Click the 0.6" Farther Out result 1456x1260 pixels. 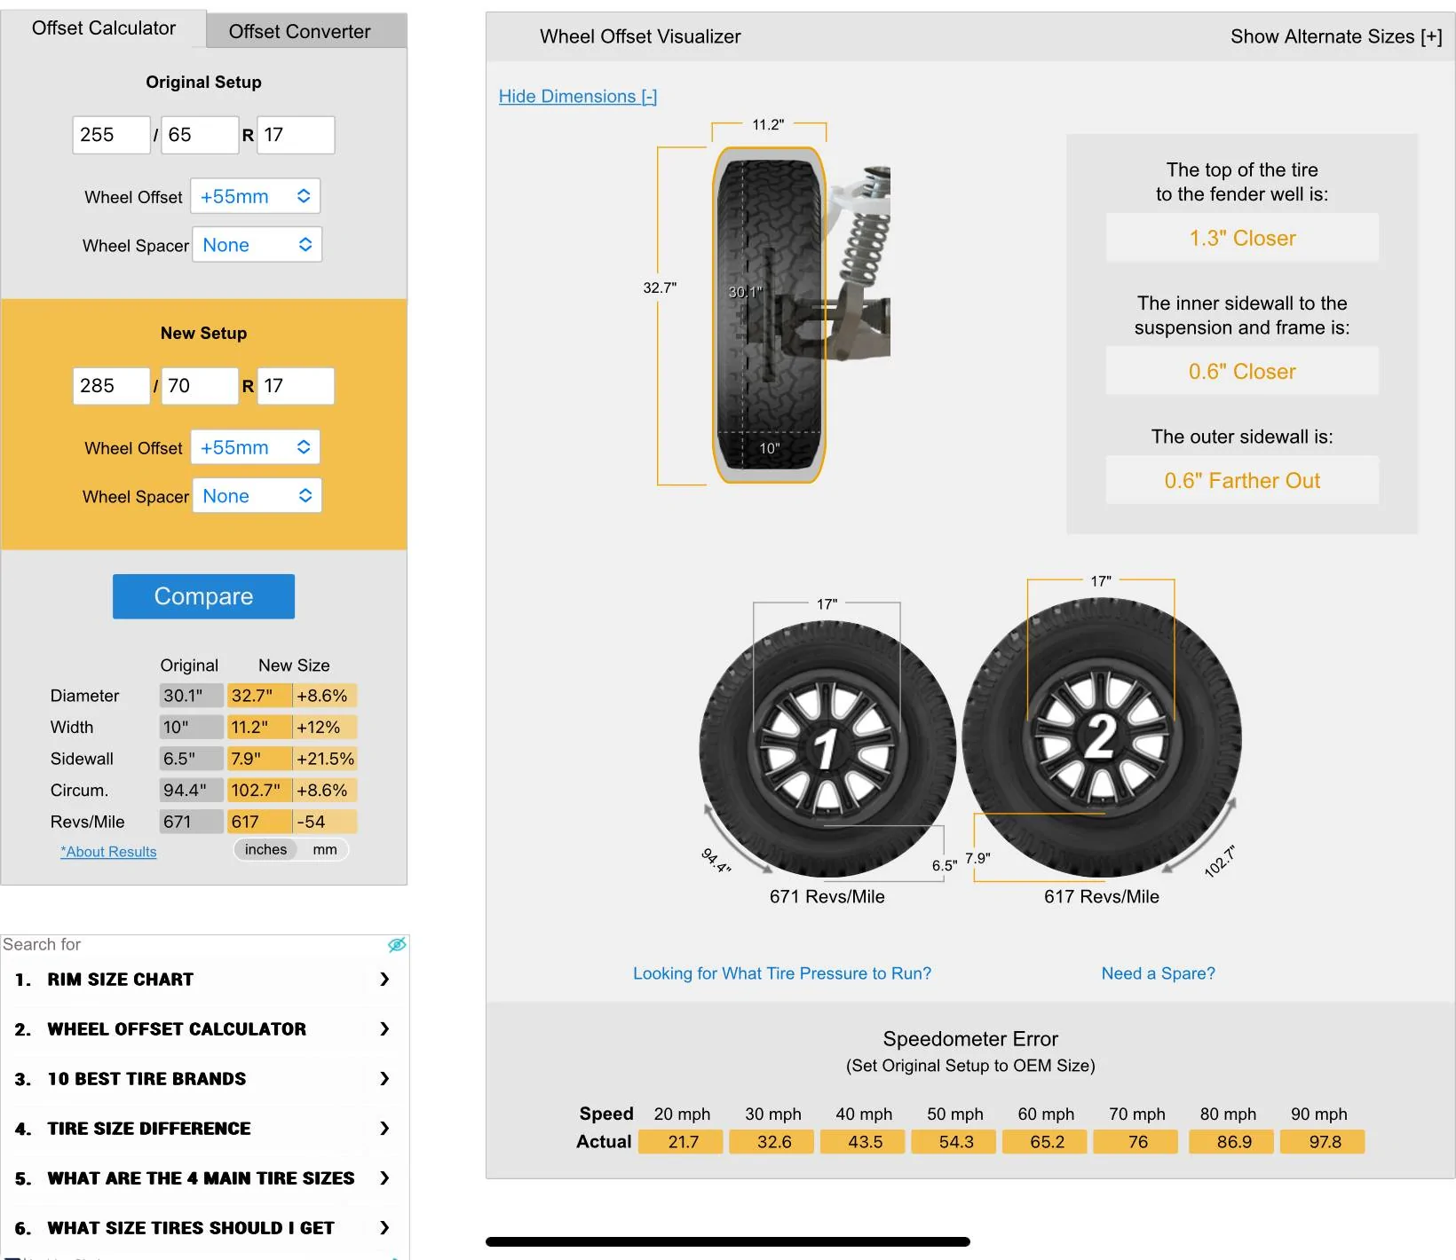[x=1242, y=480]
